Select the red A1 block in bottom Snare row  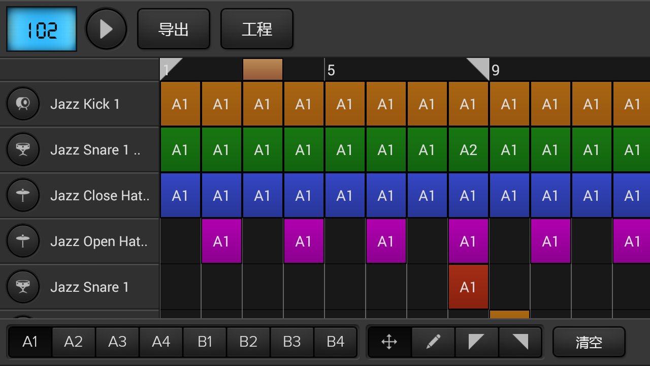coord(468,287)
